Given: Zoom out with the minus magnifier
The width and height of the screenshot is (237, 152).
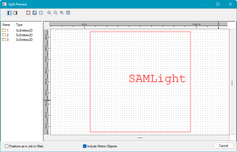Looking at the screenshot, I should (56, 13).
